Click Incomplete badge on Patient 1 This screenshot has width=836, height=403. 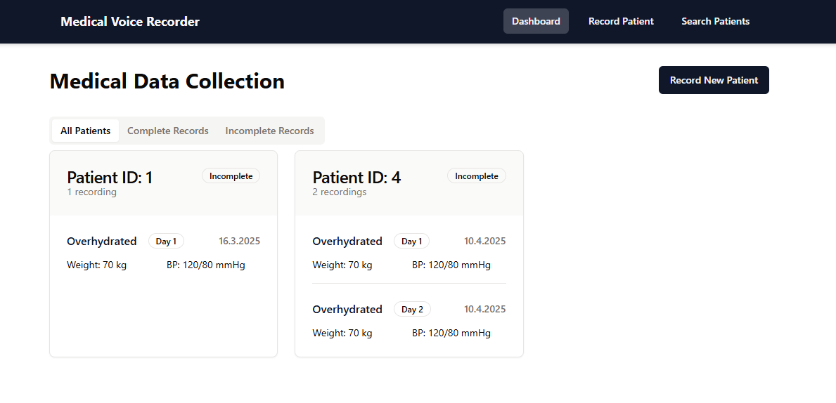tap(231, 176)
